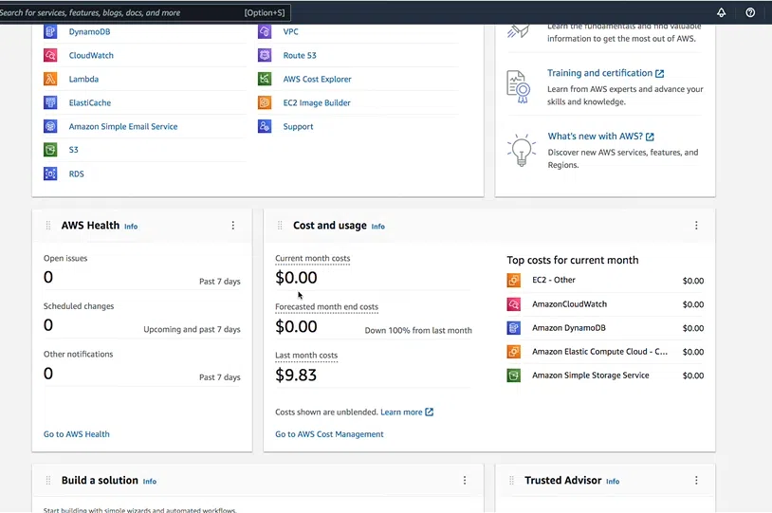Open the AWS Cost Explorer link
This screenshot has height=513, width=772.
317,79
